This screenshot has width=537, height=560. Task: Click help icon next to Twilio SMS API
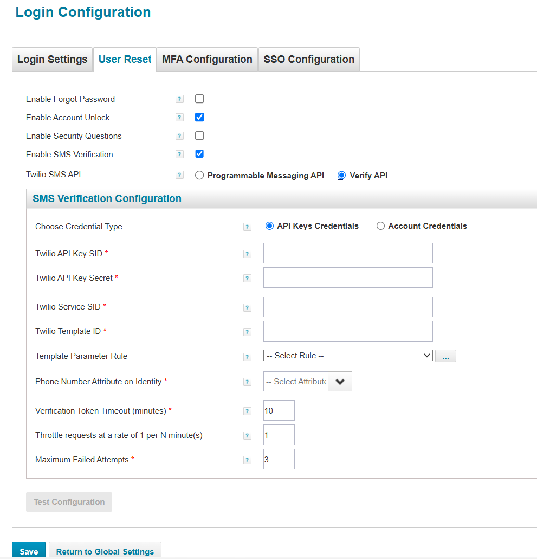click(x=179, y=175)
